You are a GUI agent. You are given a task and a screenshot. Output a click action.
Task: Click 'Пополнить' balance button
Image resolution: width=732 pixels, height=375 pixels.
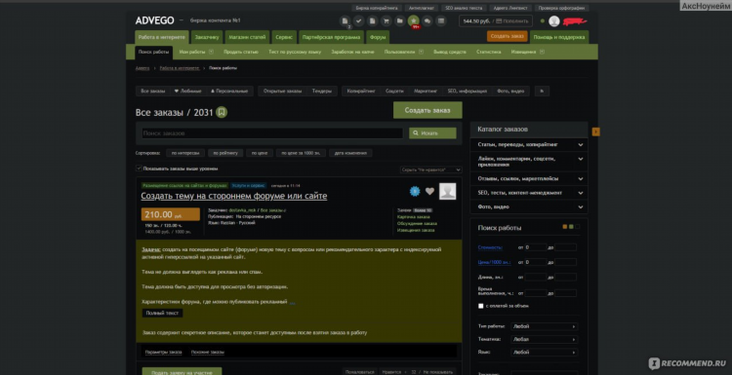pyautogui.click(x=513, y=21)
